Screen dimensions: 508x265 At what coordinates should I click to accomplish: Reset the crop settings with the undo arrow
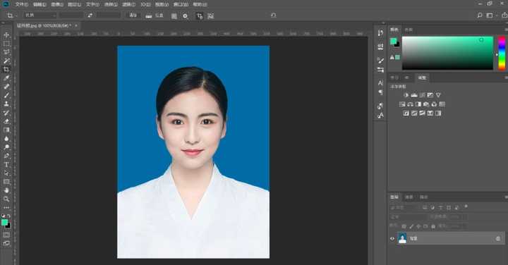pyautogui.click(x=274, y=16)
